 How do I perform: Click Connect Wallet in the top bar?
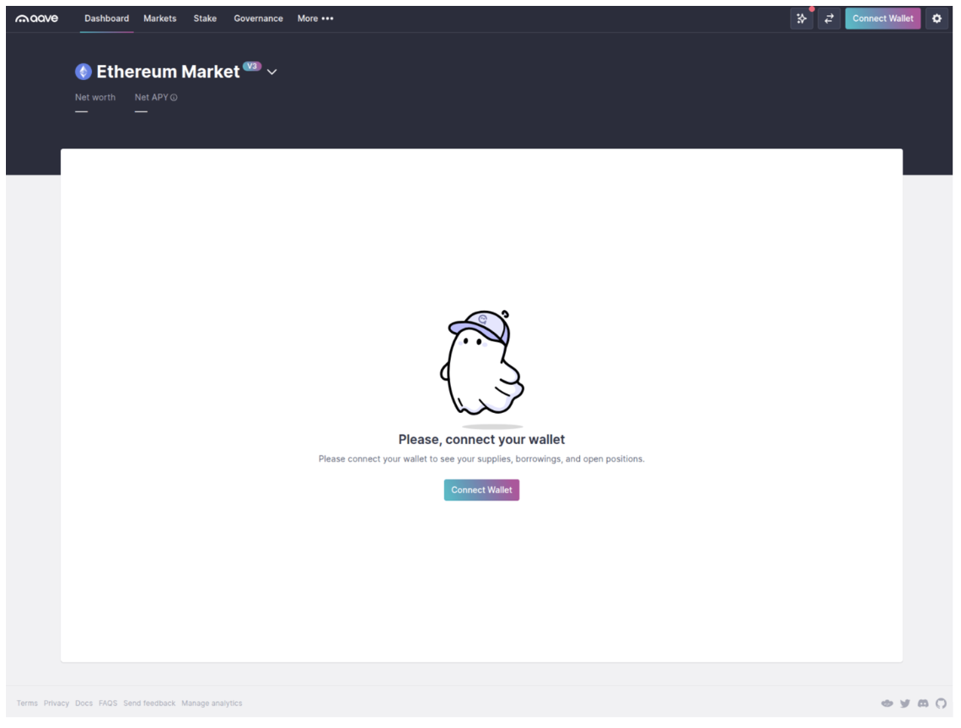[x=883, y=18]
